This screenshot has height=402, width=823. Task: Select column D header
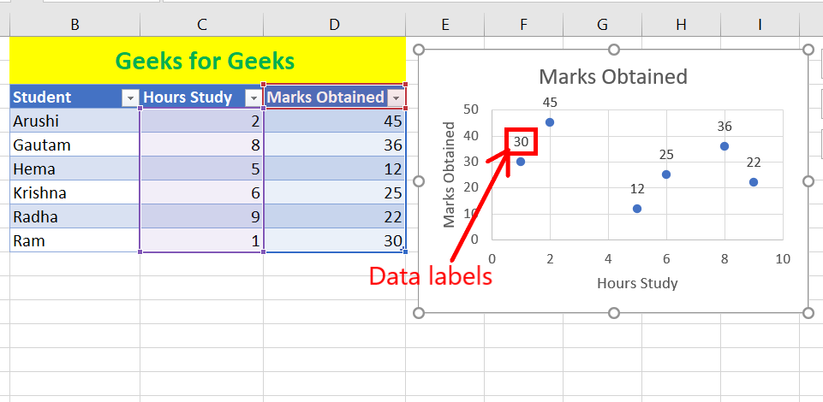[335, 25]
